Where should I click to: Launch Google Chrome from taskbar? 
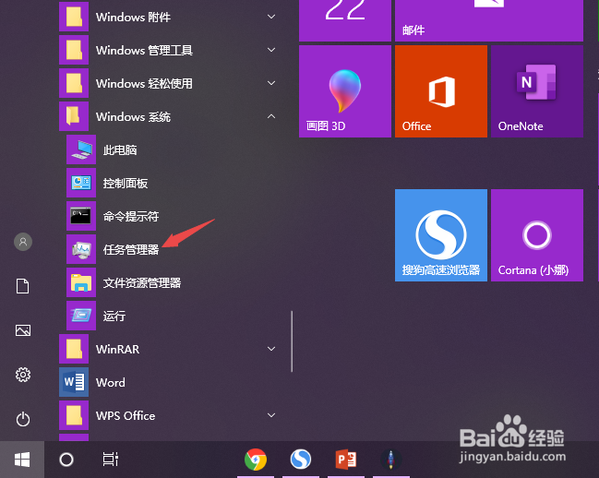click(x=256, y=460)
